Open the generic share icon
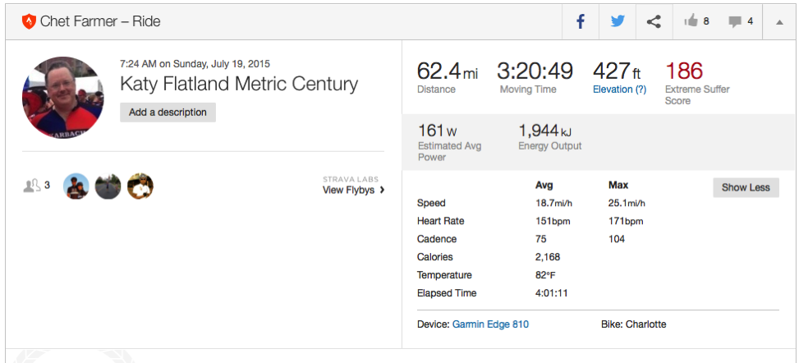Viewport: 808px width, 363px height. (654, 21)
